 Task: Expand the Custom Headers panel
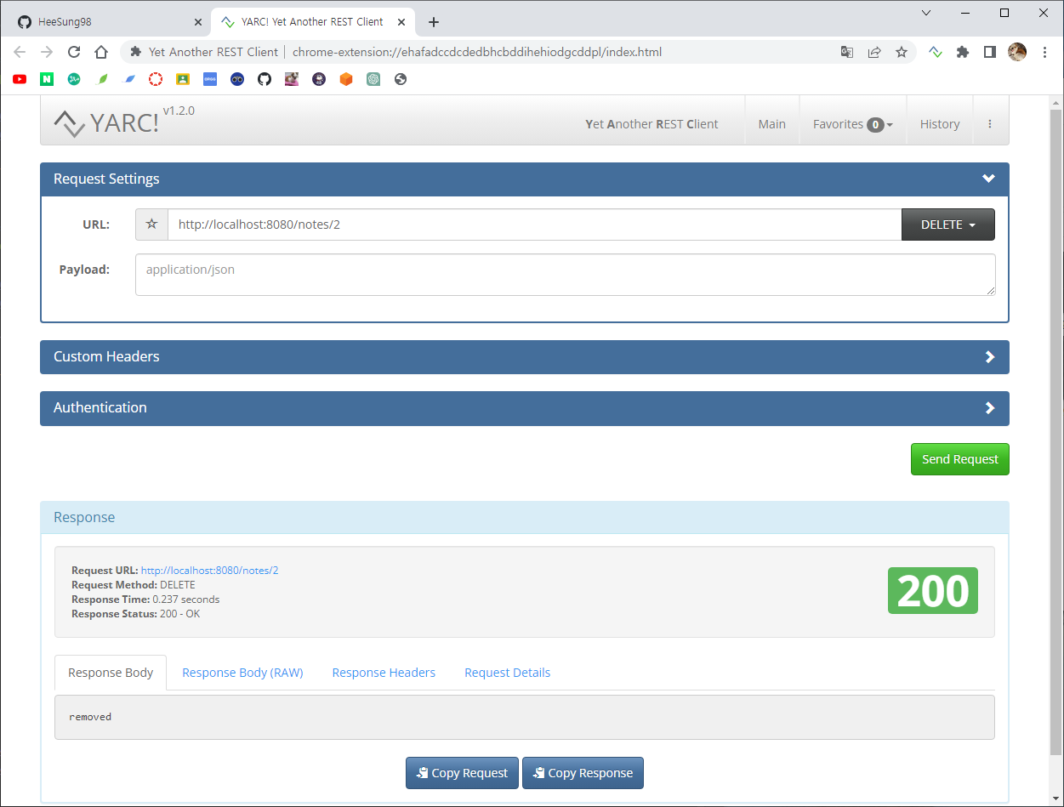tap(989, 357)
